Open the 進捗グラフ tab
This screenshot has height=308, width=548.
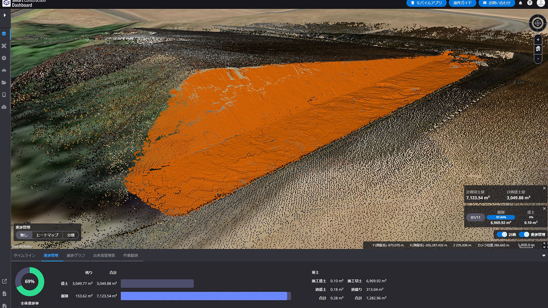[76, 256]
